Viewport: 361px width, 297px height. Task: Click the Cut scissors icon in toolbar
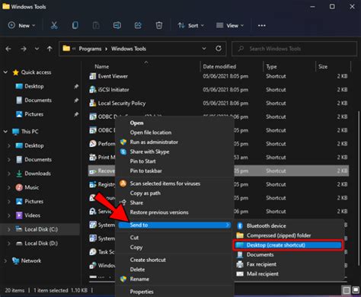click(54, 25)
